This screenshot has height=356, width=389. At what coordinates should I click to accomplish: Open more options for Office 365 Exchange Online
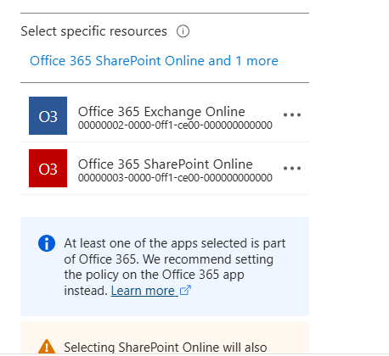(292, 115)
